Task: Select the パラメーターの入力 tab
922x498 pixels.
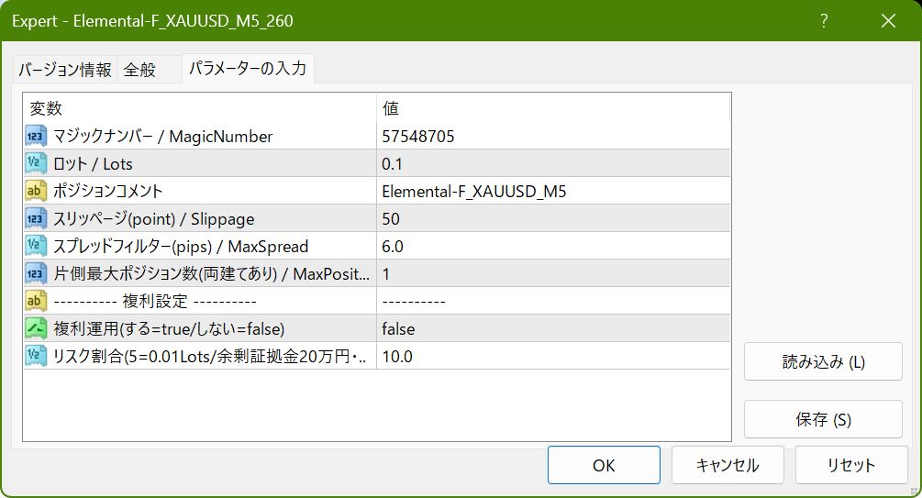Action: click(248, 68)
